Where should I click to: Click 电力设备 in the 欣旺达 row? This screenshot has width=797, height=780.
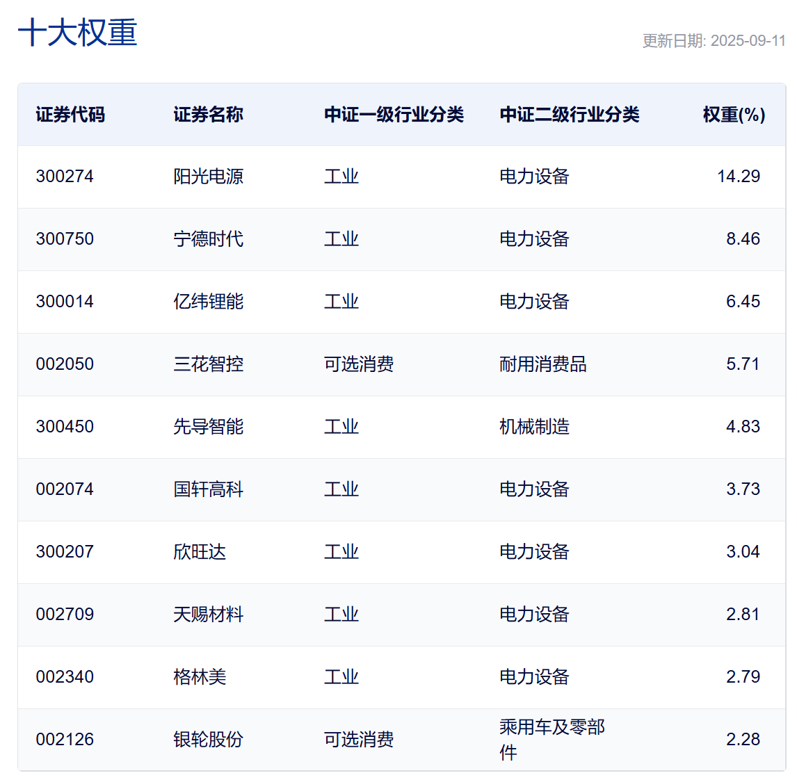(534, 552)
